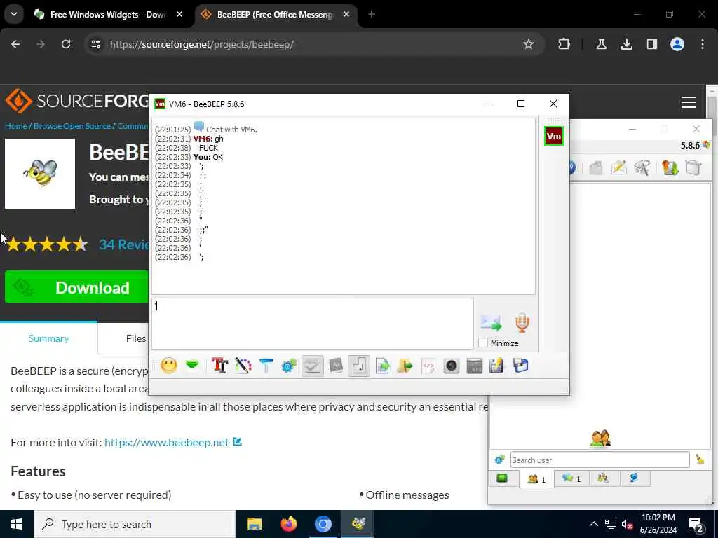Click the green down arrow in chat toolbar

point(192,365)
